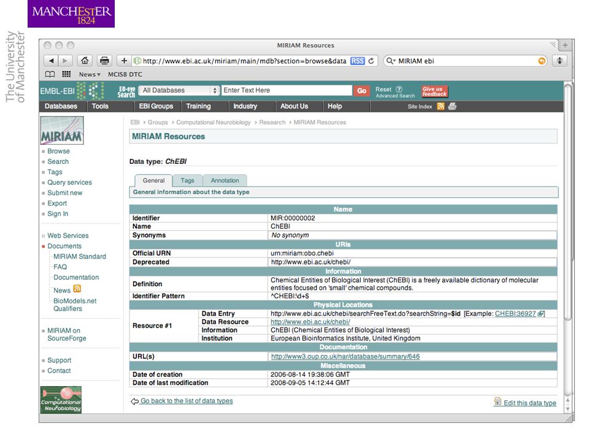Click the print page toolbar icon
Viewport: 589px width, 442px height.
click(104, 61)
